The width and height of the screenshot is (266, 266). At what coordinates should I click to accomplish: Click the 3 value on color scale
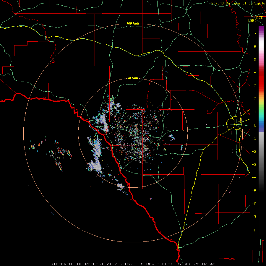coord(255,86)
